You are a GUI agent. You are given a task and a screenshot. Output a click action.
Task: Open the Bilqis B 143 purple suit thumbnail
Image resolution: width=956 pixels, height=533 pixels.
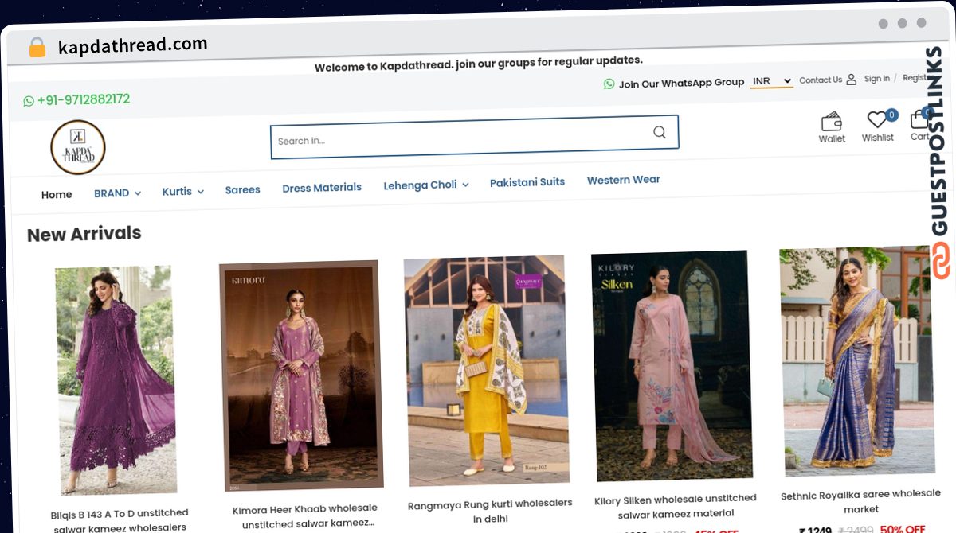coord(116,380)
